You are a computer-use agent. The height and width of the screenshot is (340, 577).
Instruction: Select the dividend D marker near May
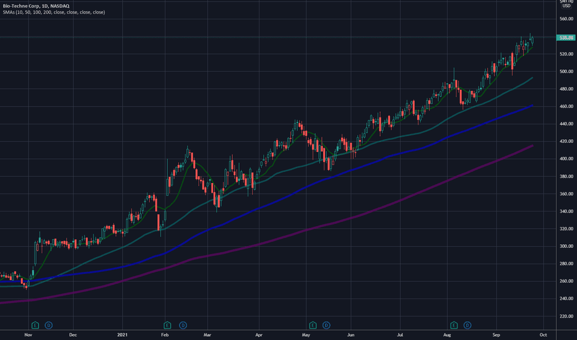point(326,325)
